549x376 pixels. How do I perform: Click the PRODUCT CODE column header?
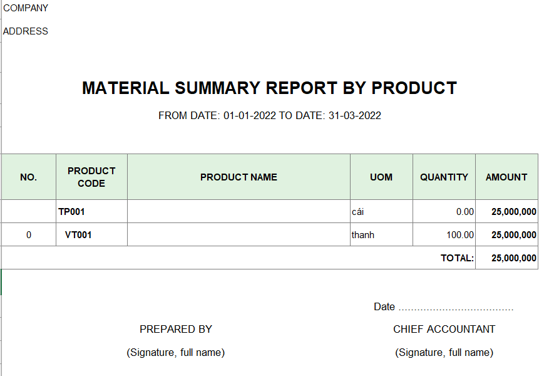click(x=92, y=177)
